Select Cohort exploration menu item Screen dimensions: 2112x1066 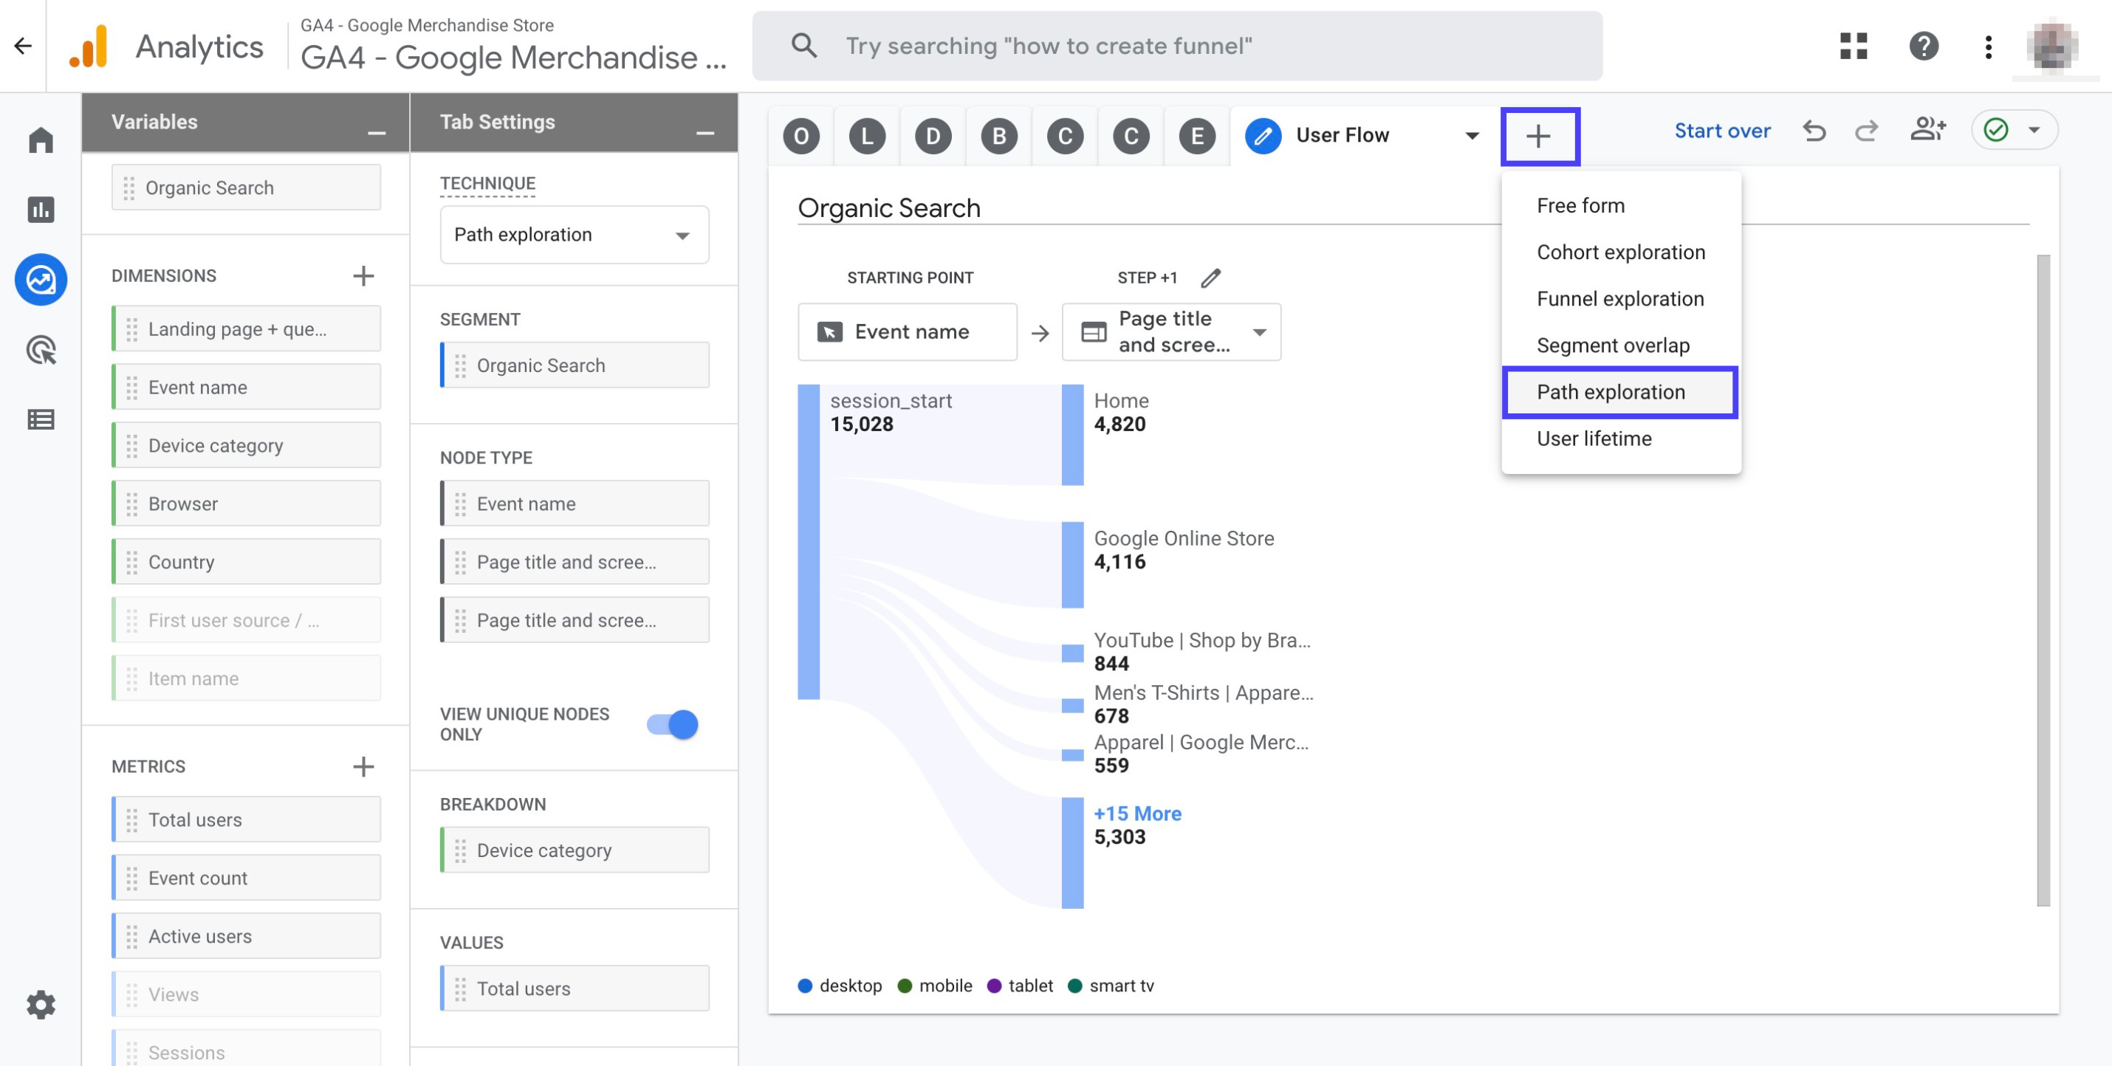click(x=1621, y=252)
